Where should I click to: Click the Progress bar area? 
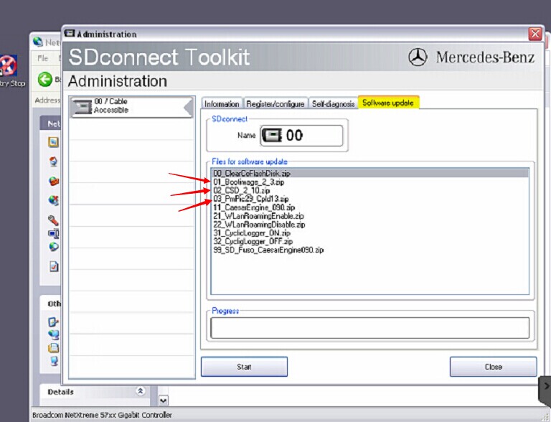[370, 328]
